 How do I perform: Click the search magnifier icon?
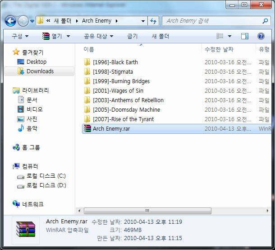pyautogui.click(x=265, y=21)
